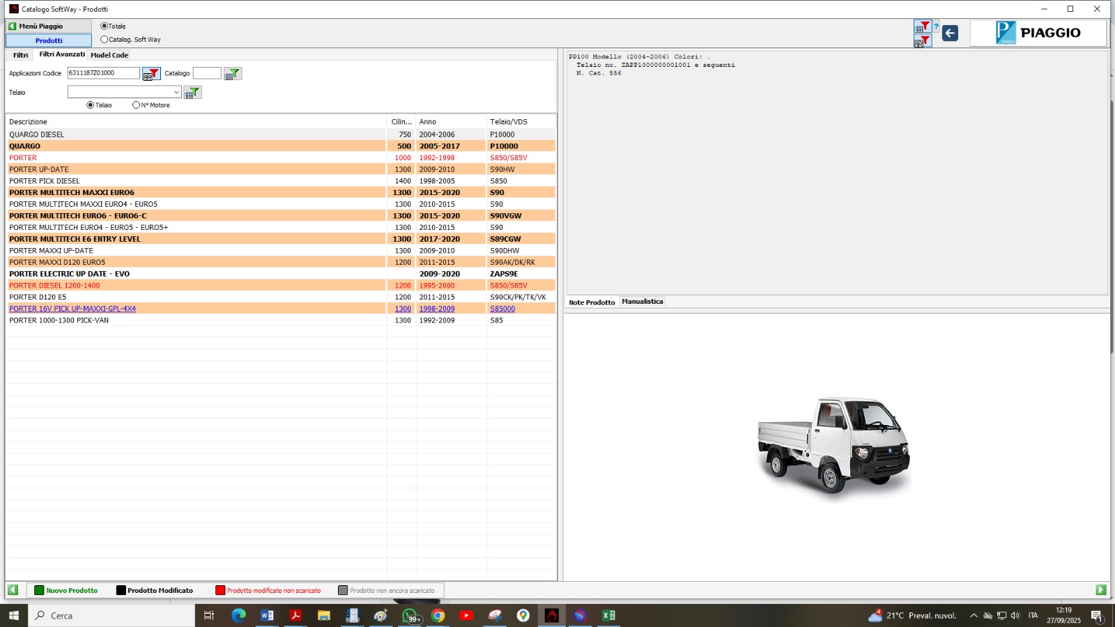Click the green Nuovo Prodotto color legend
This screenshot has width=1115, height=627.
pos(66,590)
